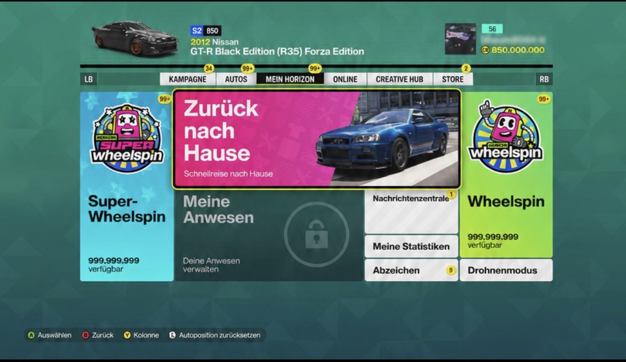Click the 99+ badge on Autos

248,69
